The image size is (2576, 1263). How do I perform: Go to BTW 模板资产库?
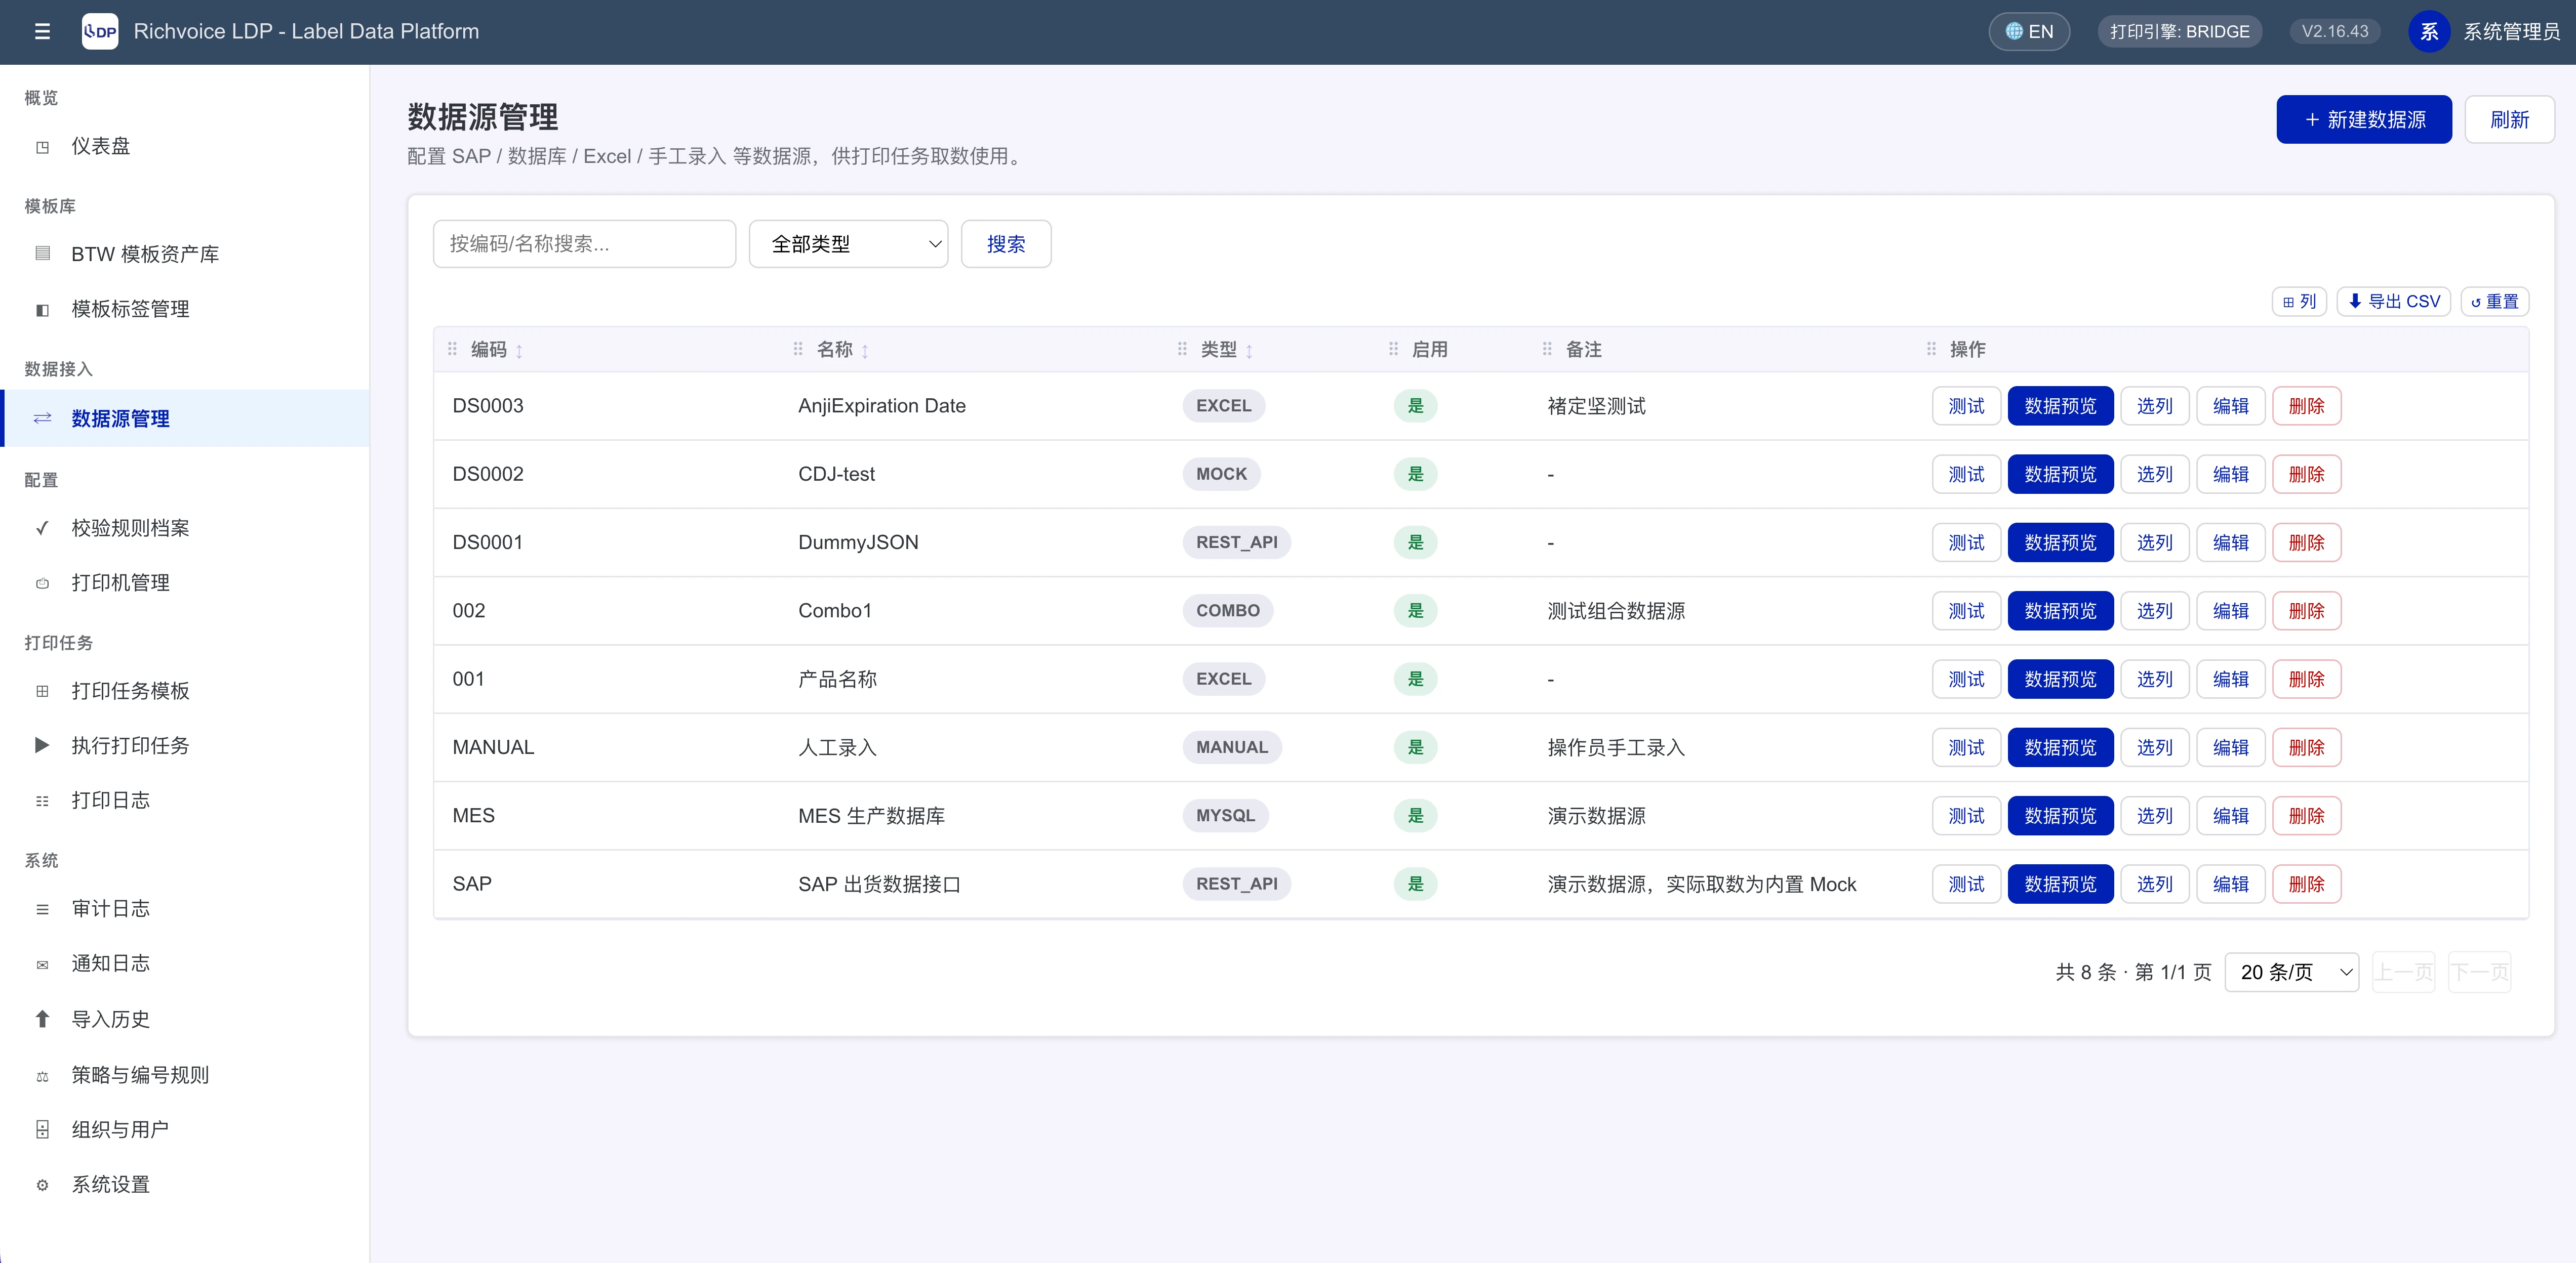click(185, 254)
